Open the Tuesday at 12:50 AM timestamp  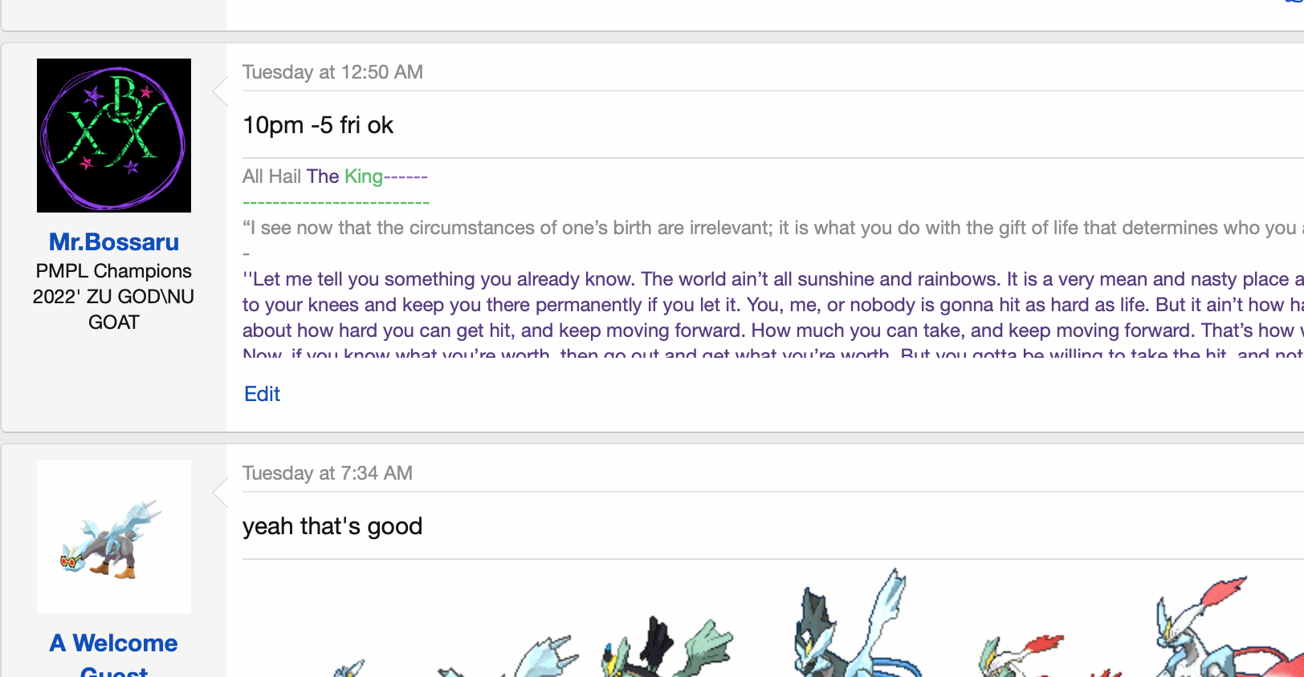tap(332, 72)
